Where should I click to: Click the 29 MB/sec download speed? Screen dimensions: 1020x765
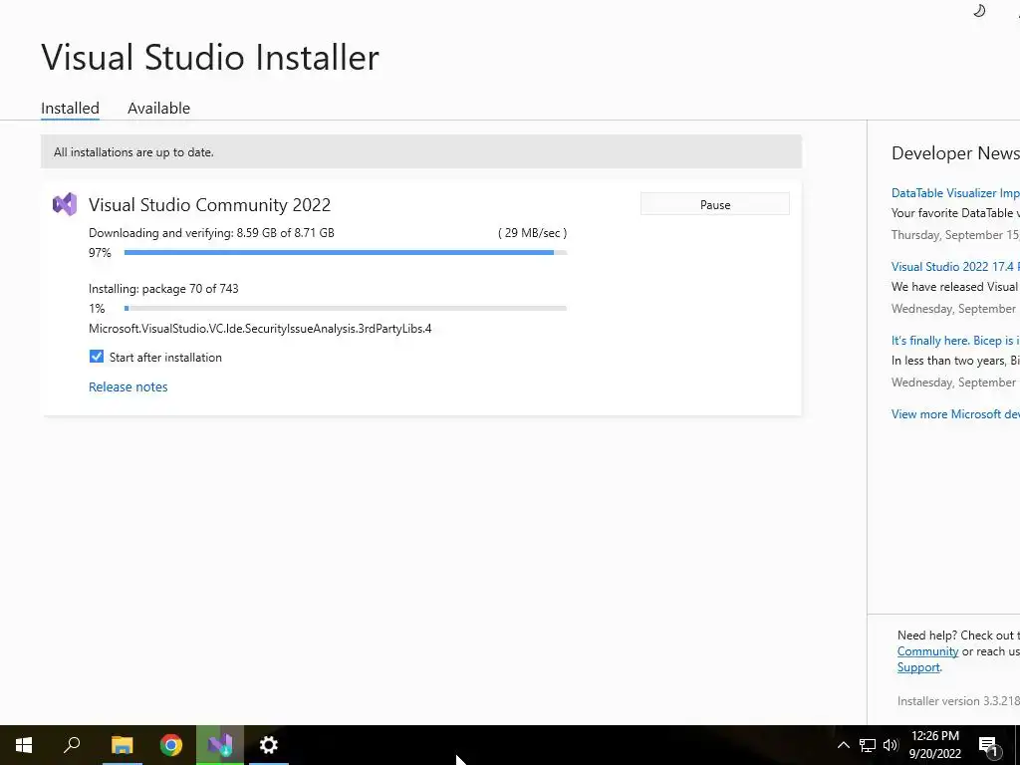(532, 232)
